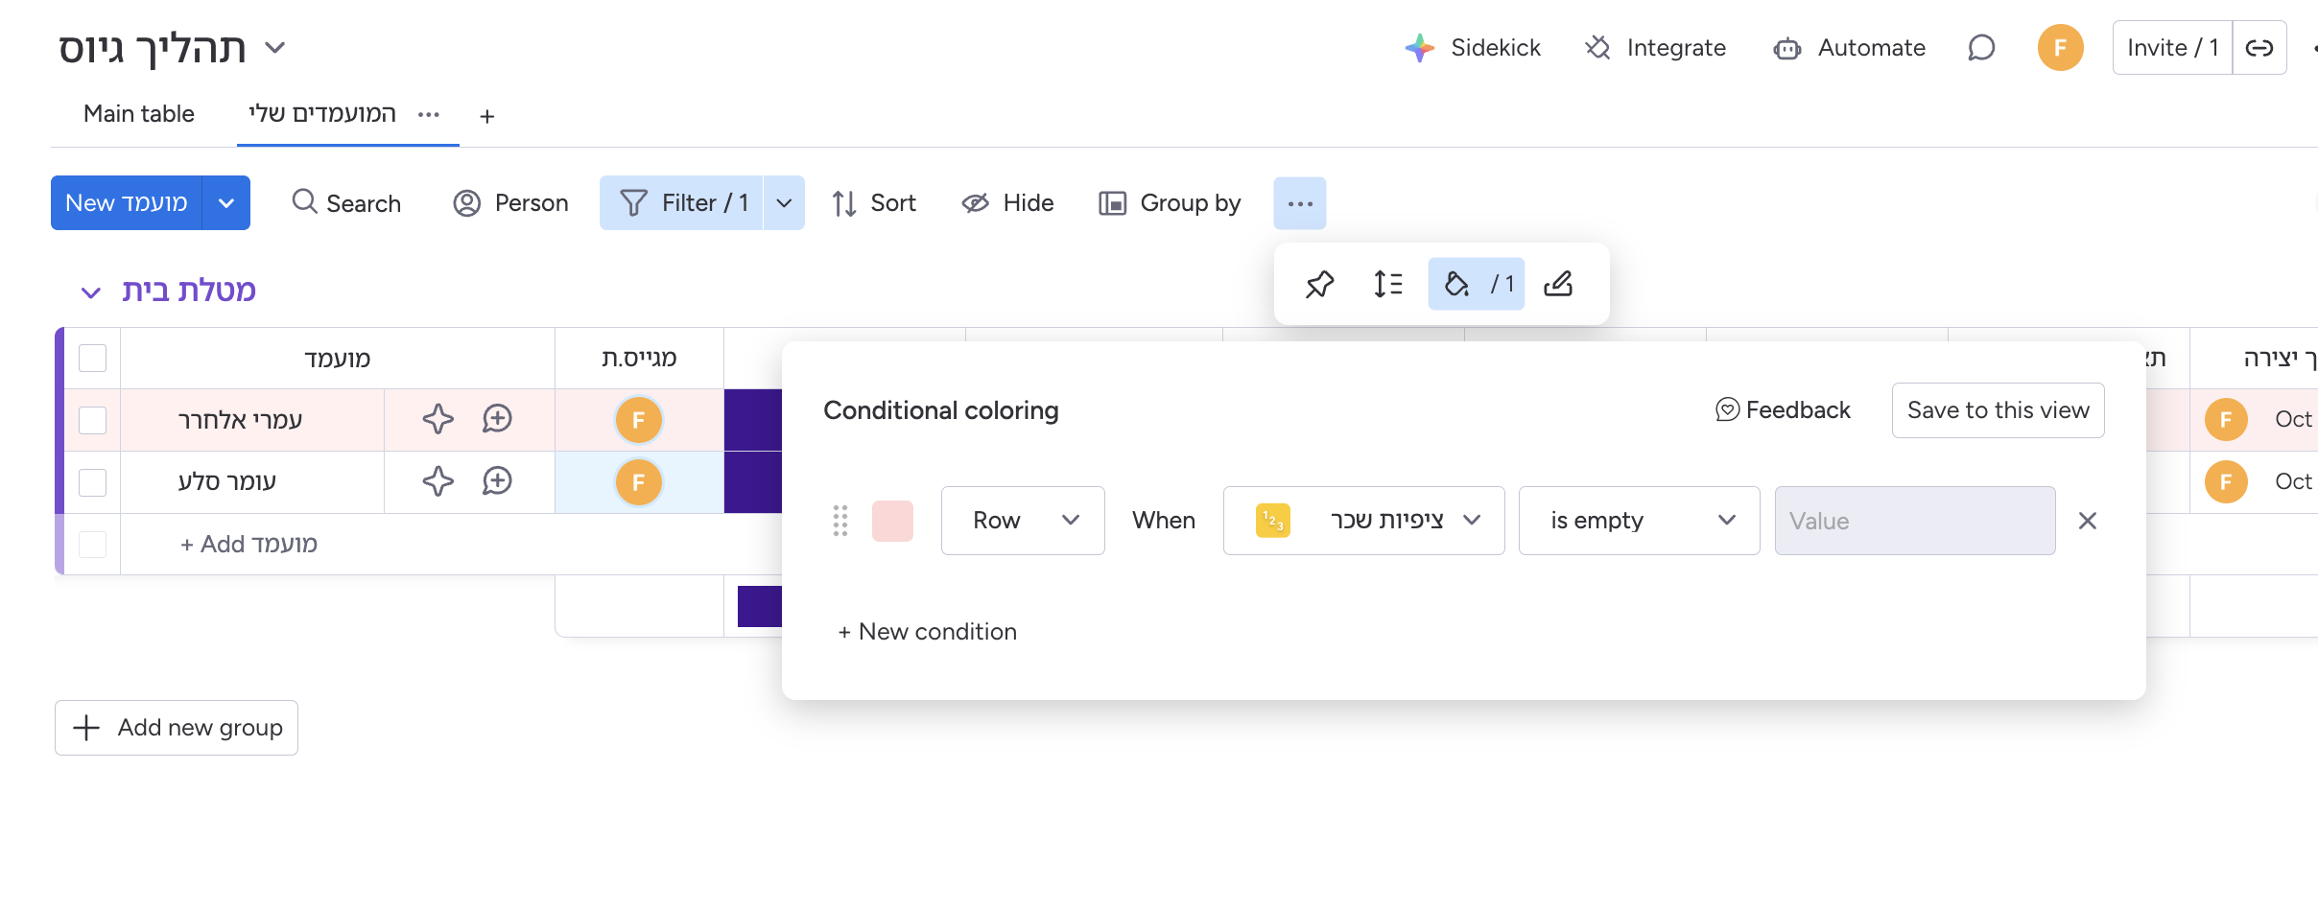Pick the pink condition color swatch
The image size is (2318, 909).
coord(891,520)
